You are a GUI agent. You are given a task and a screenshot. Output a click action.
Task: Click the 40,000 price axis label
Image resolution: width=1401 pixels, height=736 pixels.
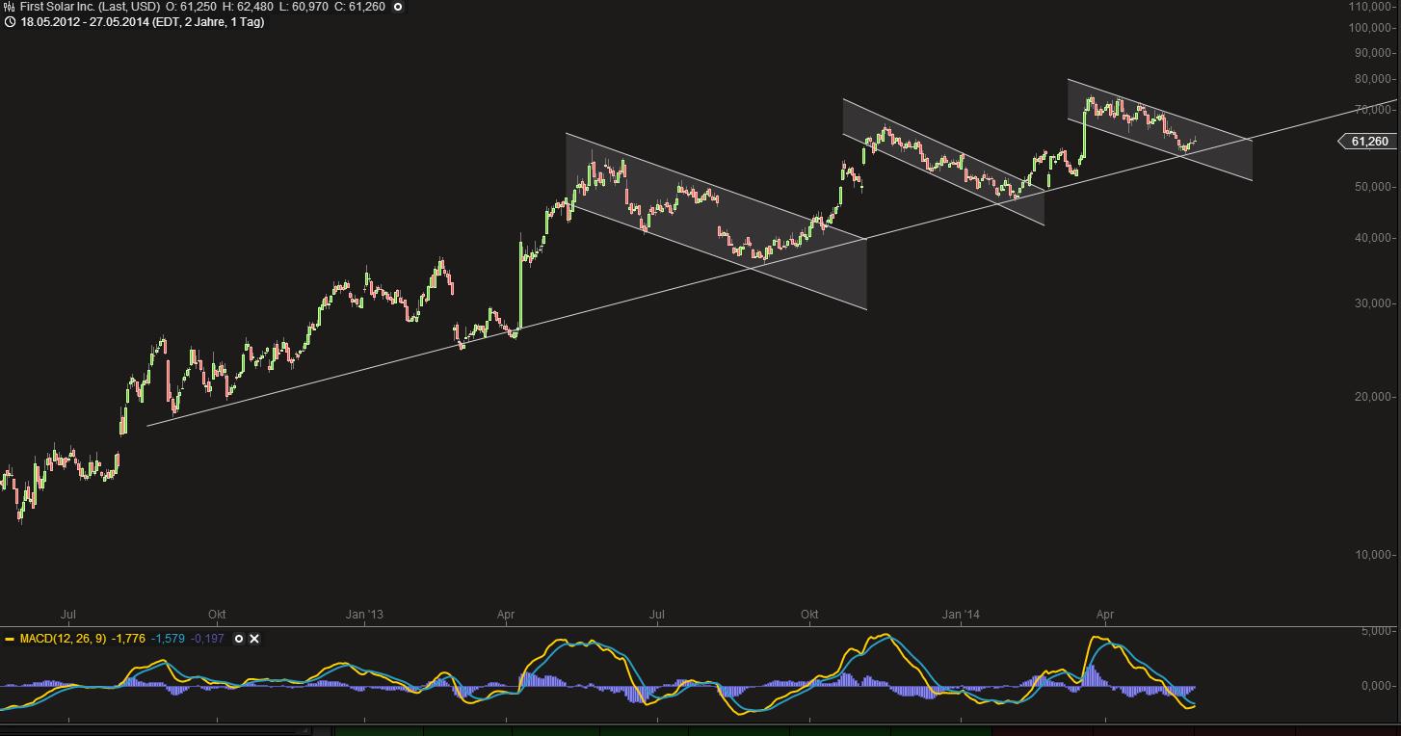[1374, 238]
